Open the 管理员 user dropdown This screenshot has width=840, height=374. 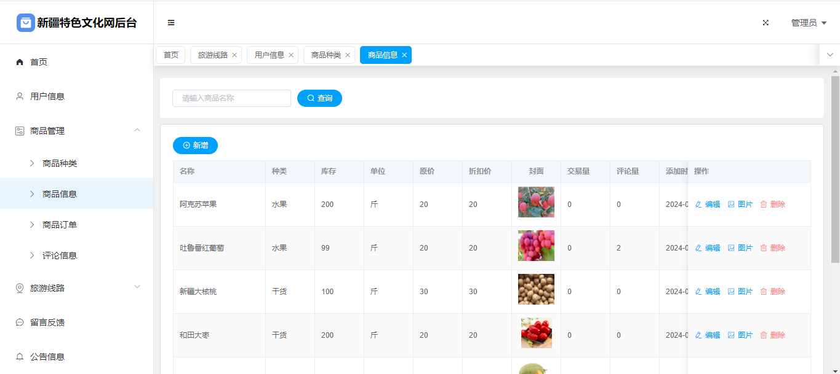click(809, 23)
